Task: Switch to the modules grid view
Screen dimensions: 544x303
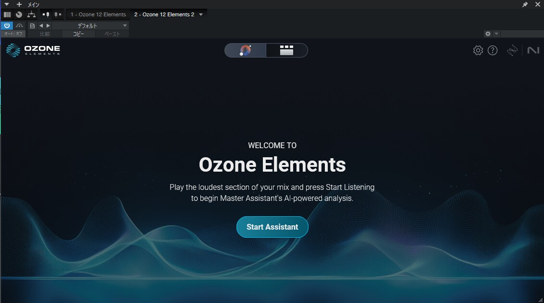Action: [x=286, y=50]
